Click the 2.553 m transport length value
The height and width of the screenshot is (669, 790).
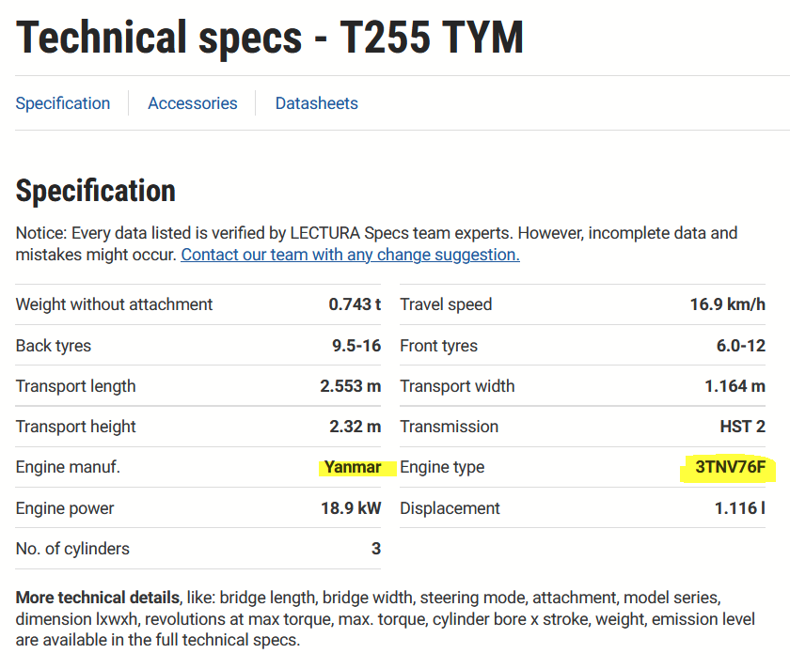350,386
